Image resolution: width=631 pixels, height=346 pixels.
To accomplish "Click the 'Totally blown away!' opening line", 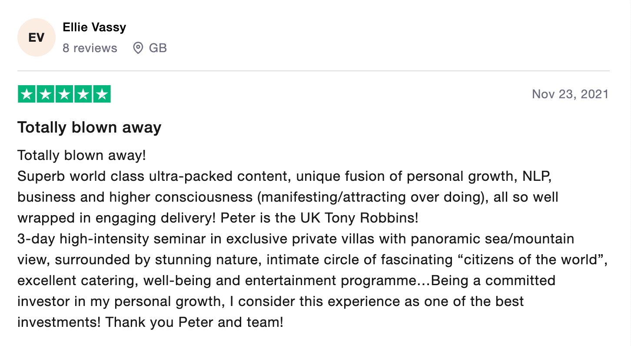I will tap(82, 156).
